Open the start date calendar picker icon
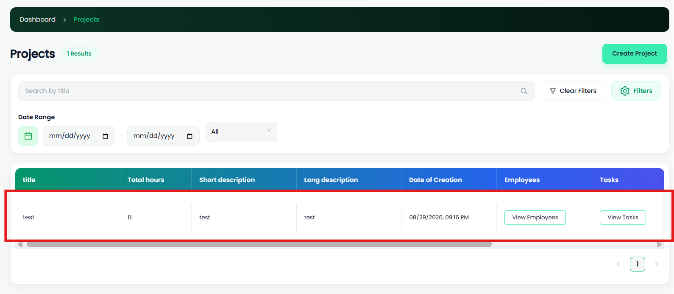674x294 pixels. pos(106,136)
